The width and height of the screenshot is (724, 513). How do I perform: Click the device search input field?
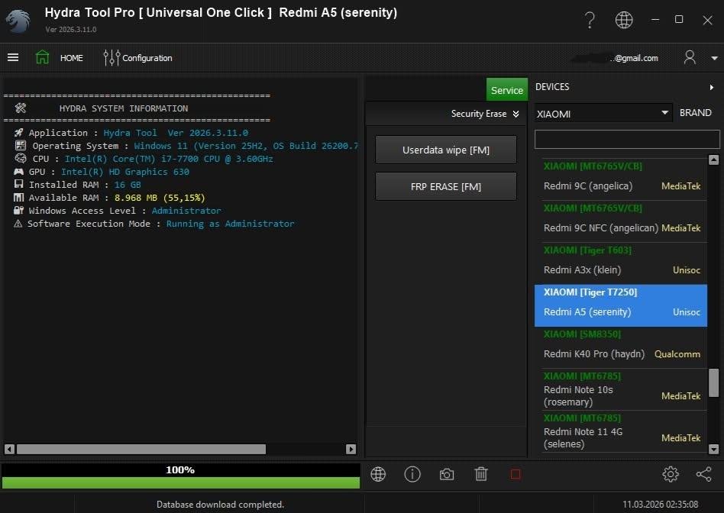click(x=627, y=140)
